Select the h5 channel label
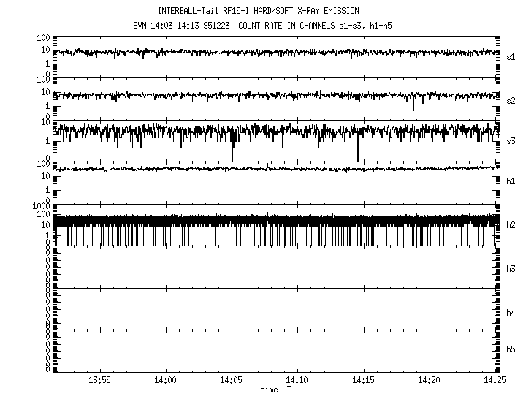 tap(511, 350)
